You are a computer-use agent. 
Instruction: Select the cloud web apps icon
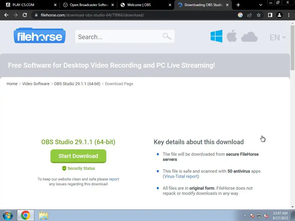point(249,37)
